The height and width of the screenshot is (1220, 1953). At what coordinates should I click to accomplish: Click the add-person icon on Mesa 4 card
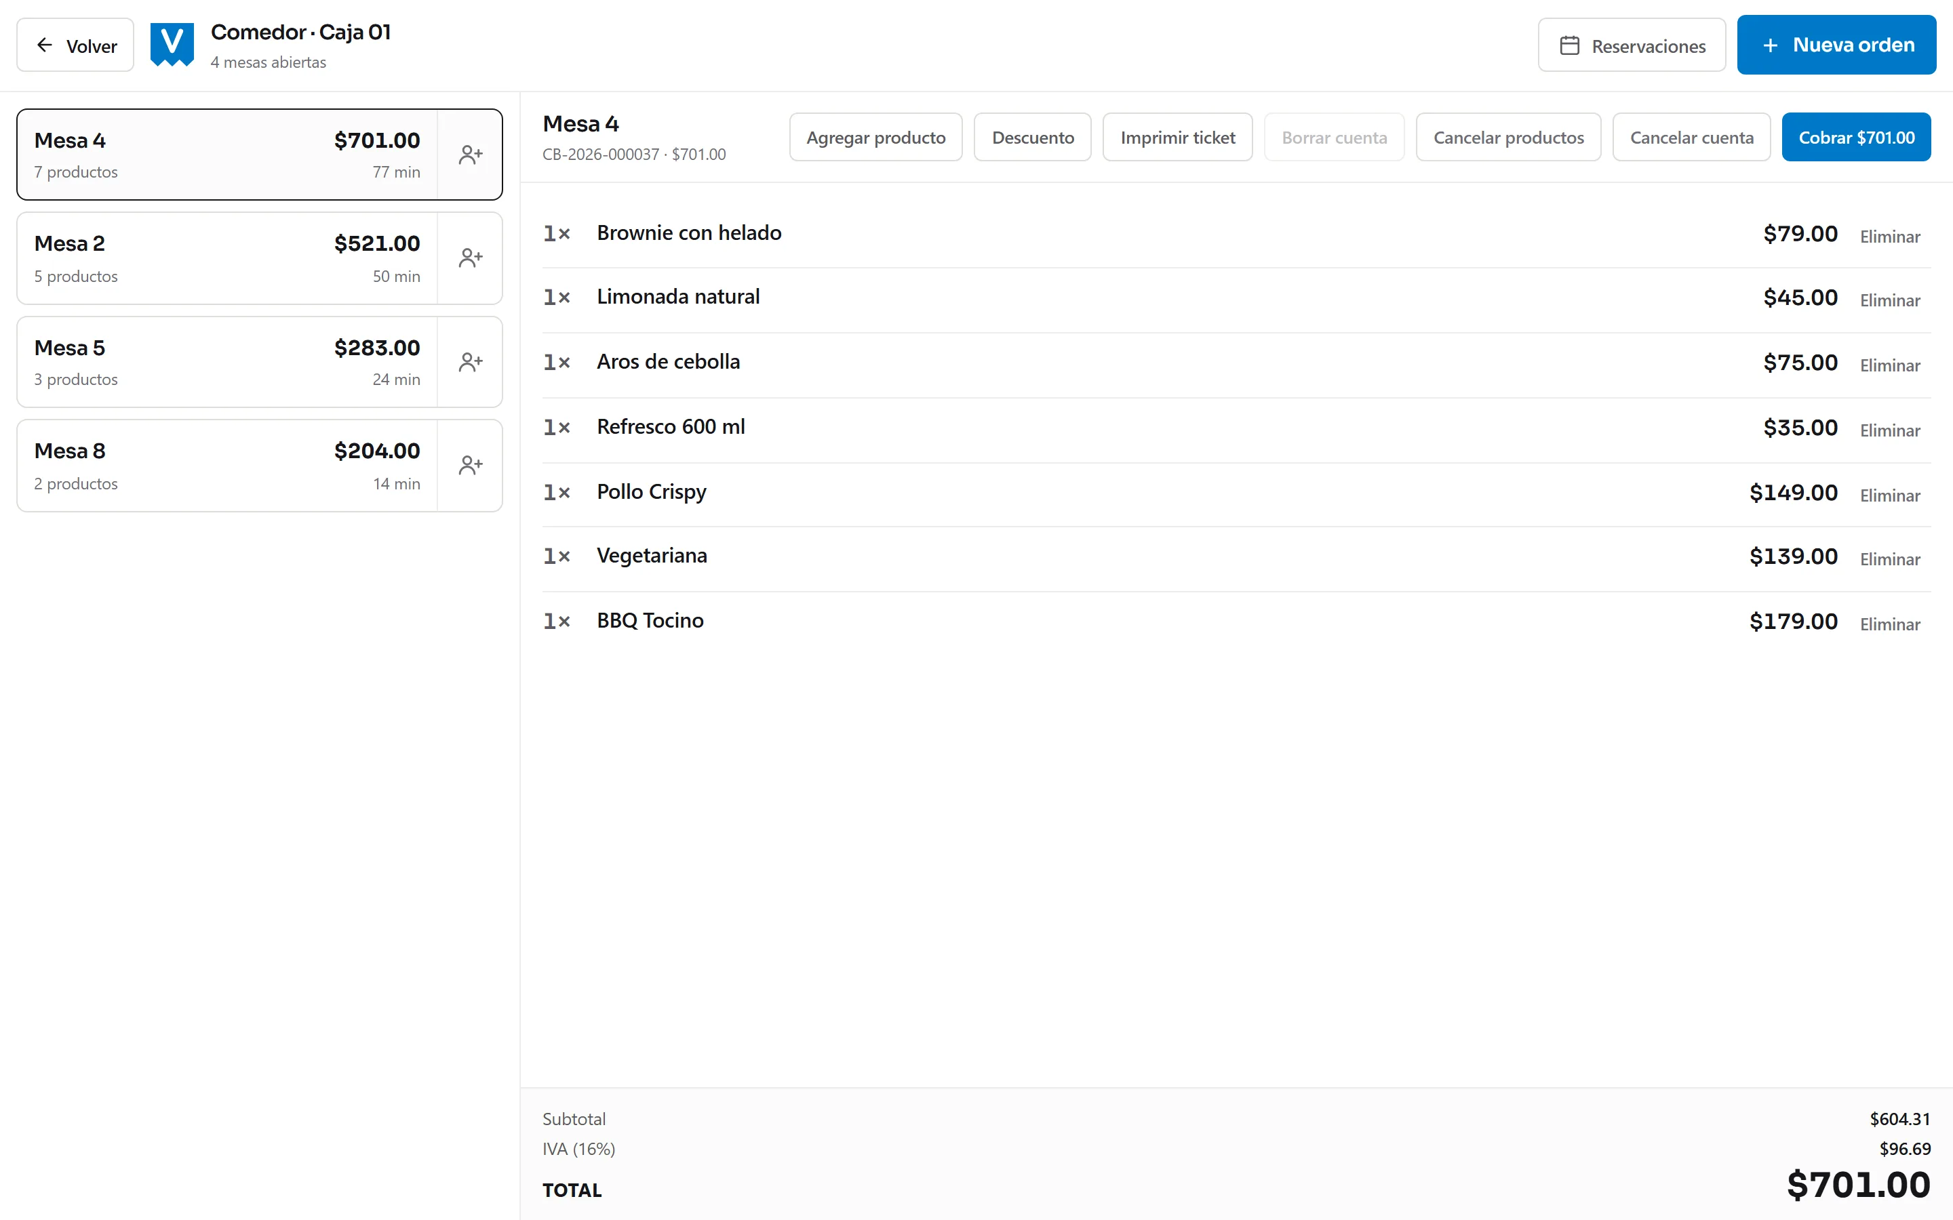[471, 154]
